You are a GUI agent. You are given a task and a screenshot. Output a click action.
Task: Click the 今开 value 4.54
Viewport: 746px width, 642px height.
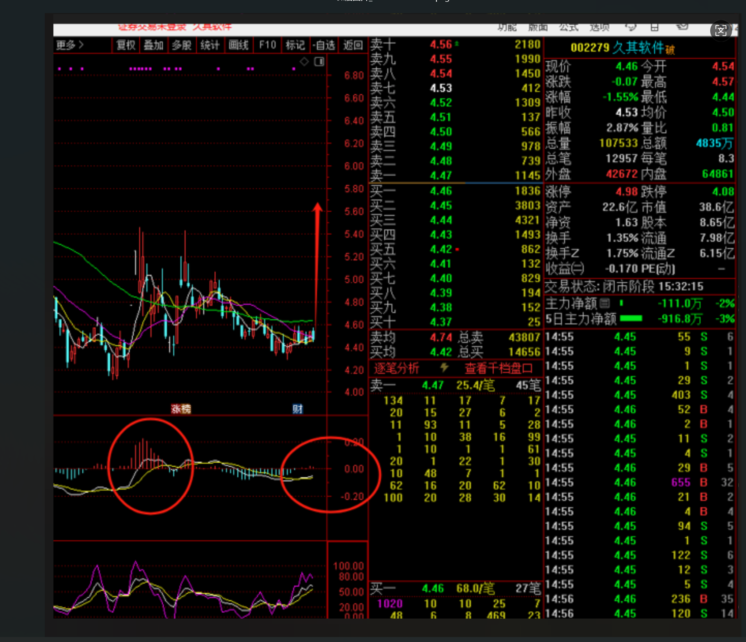click(722, 66)
